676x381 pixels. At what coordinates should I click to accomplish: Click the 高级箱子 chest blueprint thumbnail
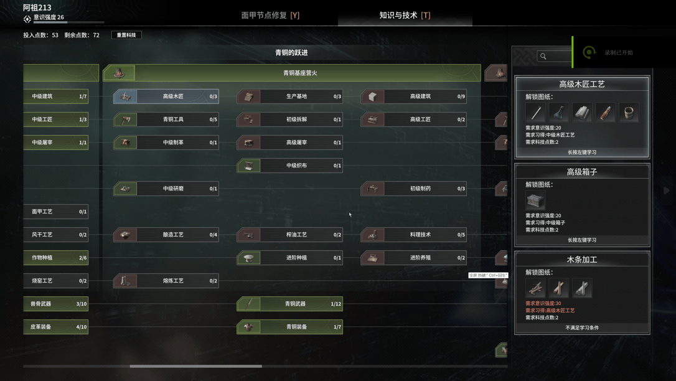click(535, 200)
